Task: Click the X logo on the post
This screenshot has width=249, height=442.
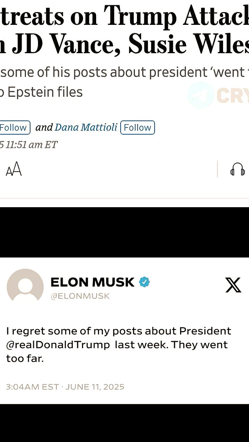Action: pos(233,285)
